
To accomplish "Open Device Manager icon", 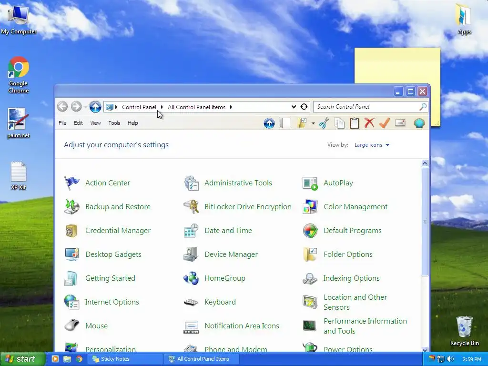I will coord(191,254).
